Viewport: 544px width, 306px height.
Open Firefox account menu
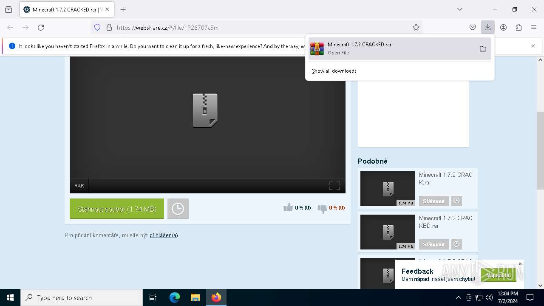[x=503, y=27]
